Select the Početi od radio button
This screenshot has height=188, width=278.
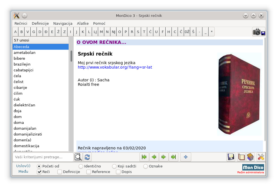point(39,166)
